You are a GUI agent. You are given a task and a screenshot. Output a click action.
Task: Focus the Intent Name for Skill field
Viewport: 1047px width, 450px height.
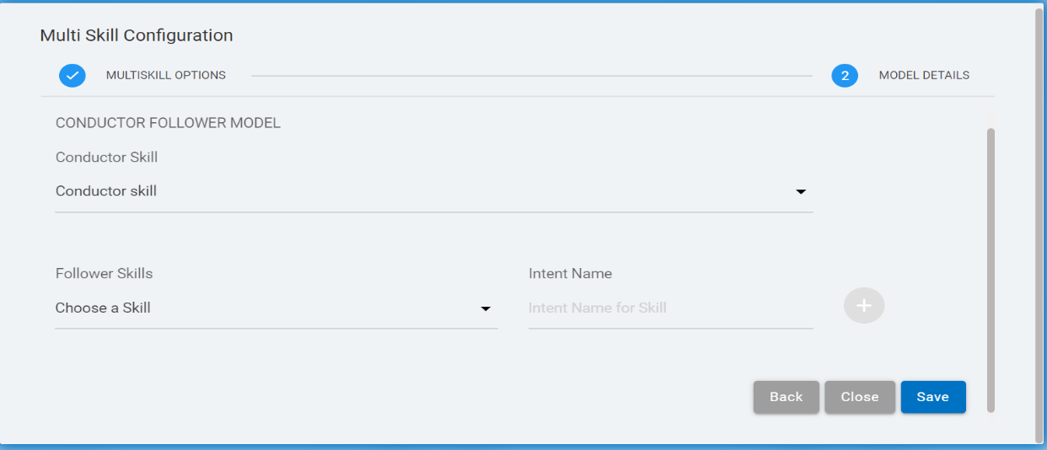click(670, 308)
